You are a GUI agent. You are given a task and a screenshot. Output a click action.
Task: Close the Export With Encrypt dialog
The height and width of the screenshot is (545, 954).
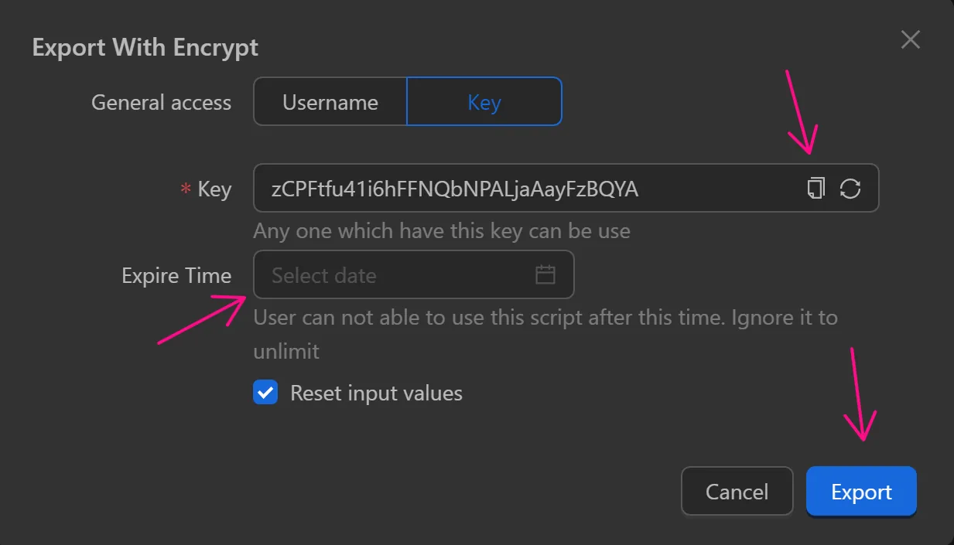910,39
